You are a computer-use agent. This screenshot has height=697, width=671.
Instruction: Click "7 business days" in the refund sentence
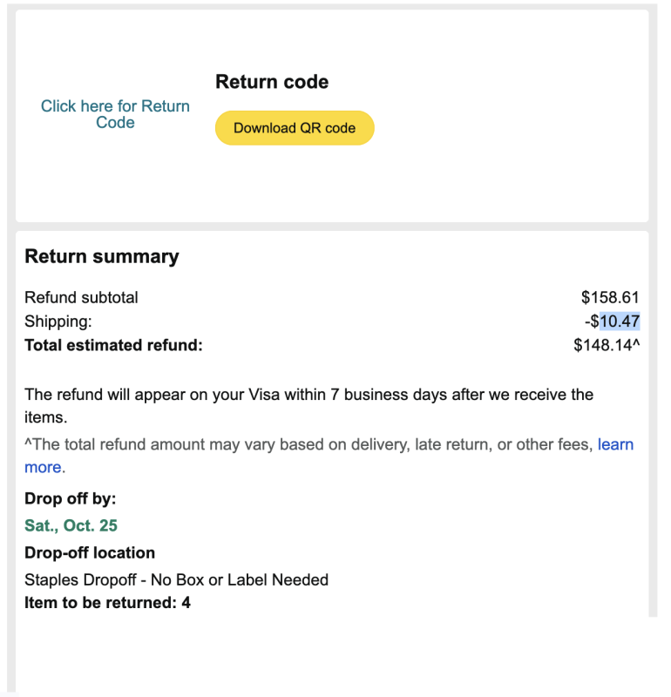coord(385,394)
